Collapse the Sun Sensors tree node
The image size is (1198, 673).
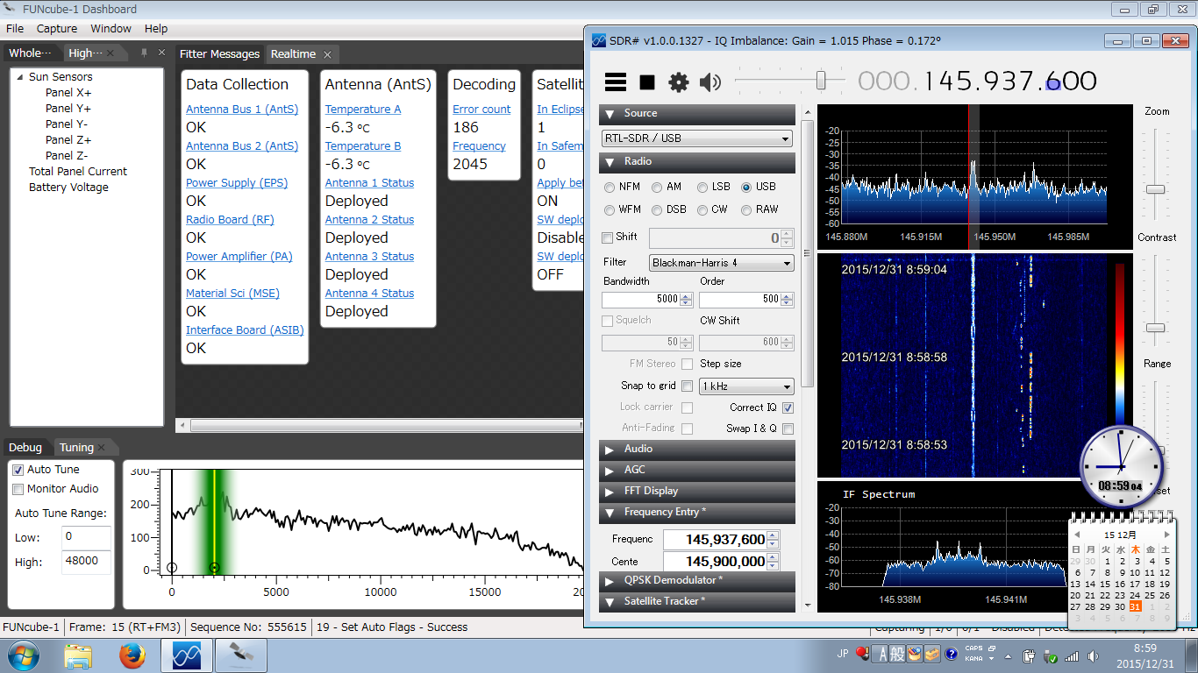pos(19,77)
